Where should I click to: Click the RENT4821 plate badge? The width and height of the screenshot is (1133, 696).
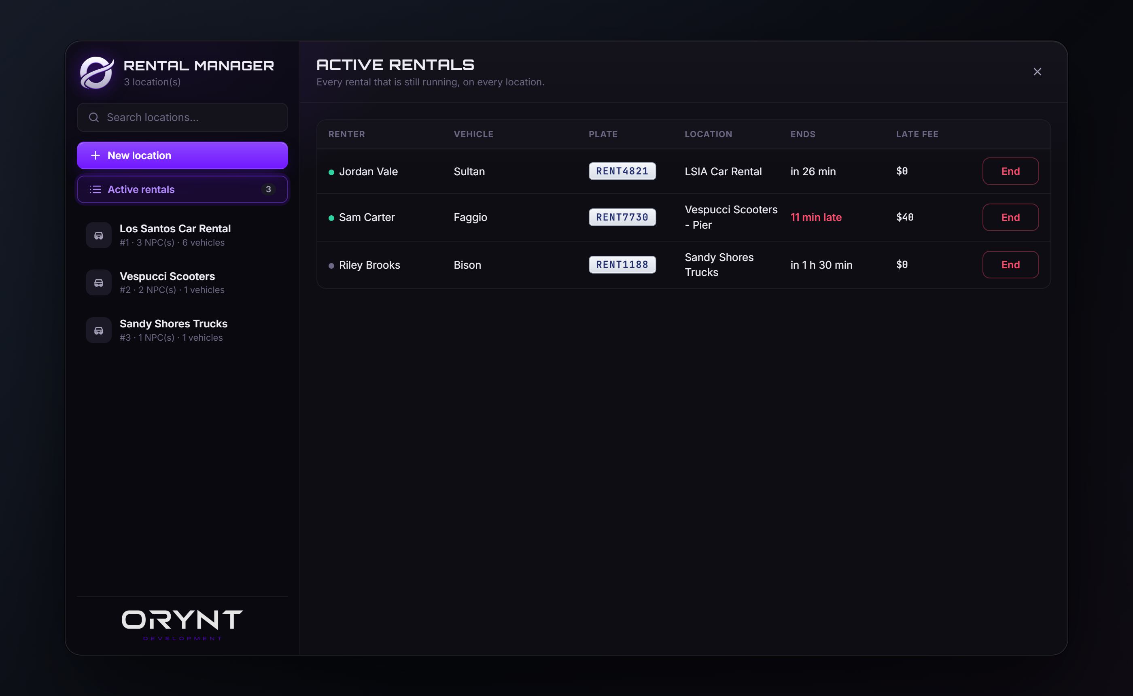click(622, 171)
